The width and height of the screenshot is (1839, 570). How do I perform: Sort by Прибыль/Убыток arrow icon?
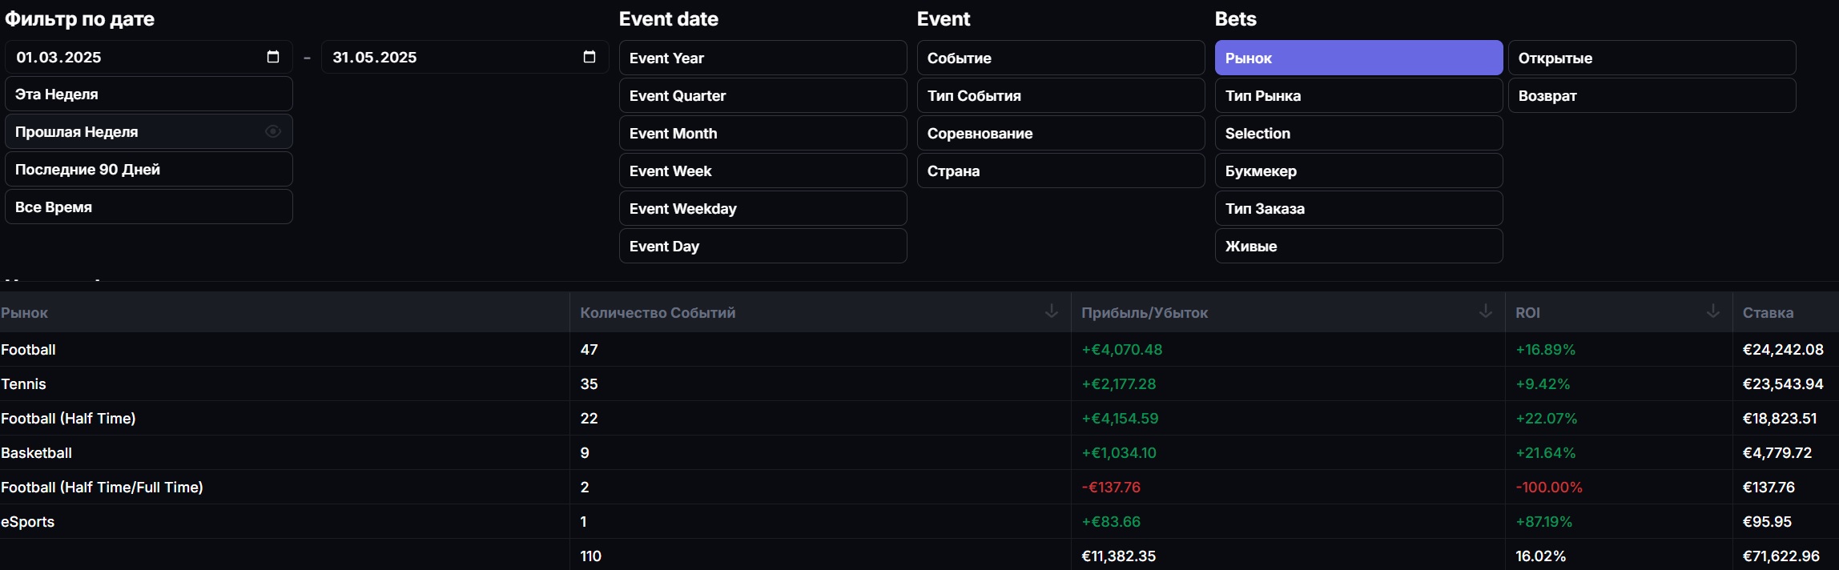1486,311
